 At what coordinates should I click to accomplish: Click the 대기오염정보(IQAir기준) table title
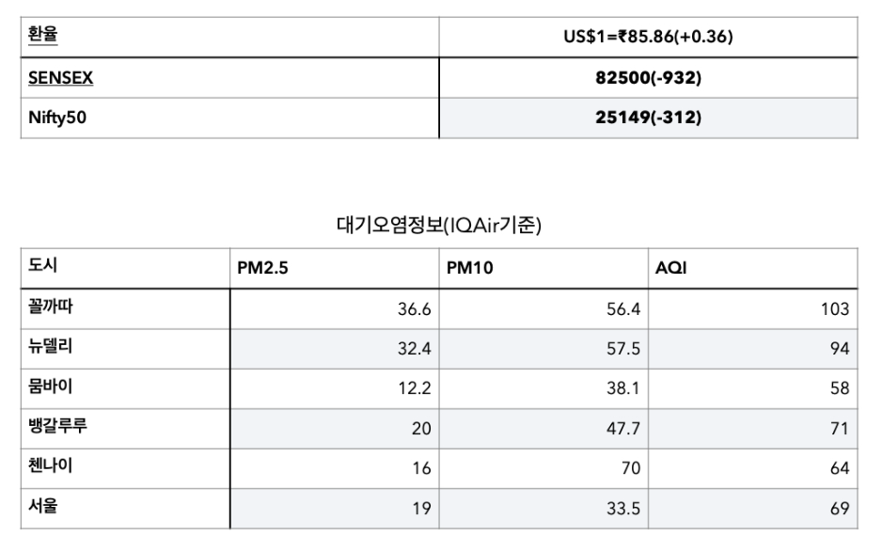coord(438,226)
